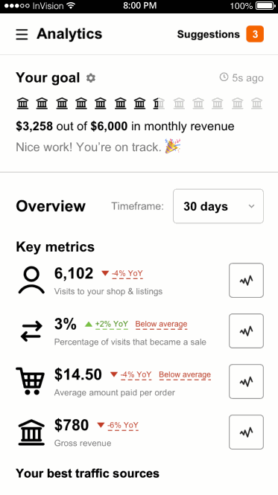This screenshot has width=278, height=495.
Task: Expand timeframe options using the chevron arrow
Action: pyautogui.click(x=251, y=206)
